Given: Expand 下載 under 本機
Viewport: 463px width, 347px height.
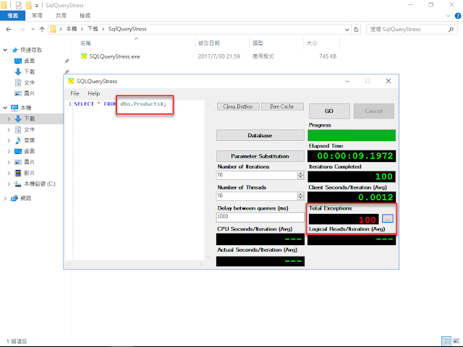Looking at the screenshot, I should click(x=9, y=119).
